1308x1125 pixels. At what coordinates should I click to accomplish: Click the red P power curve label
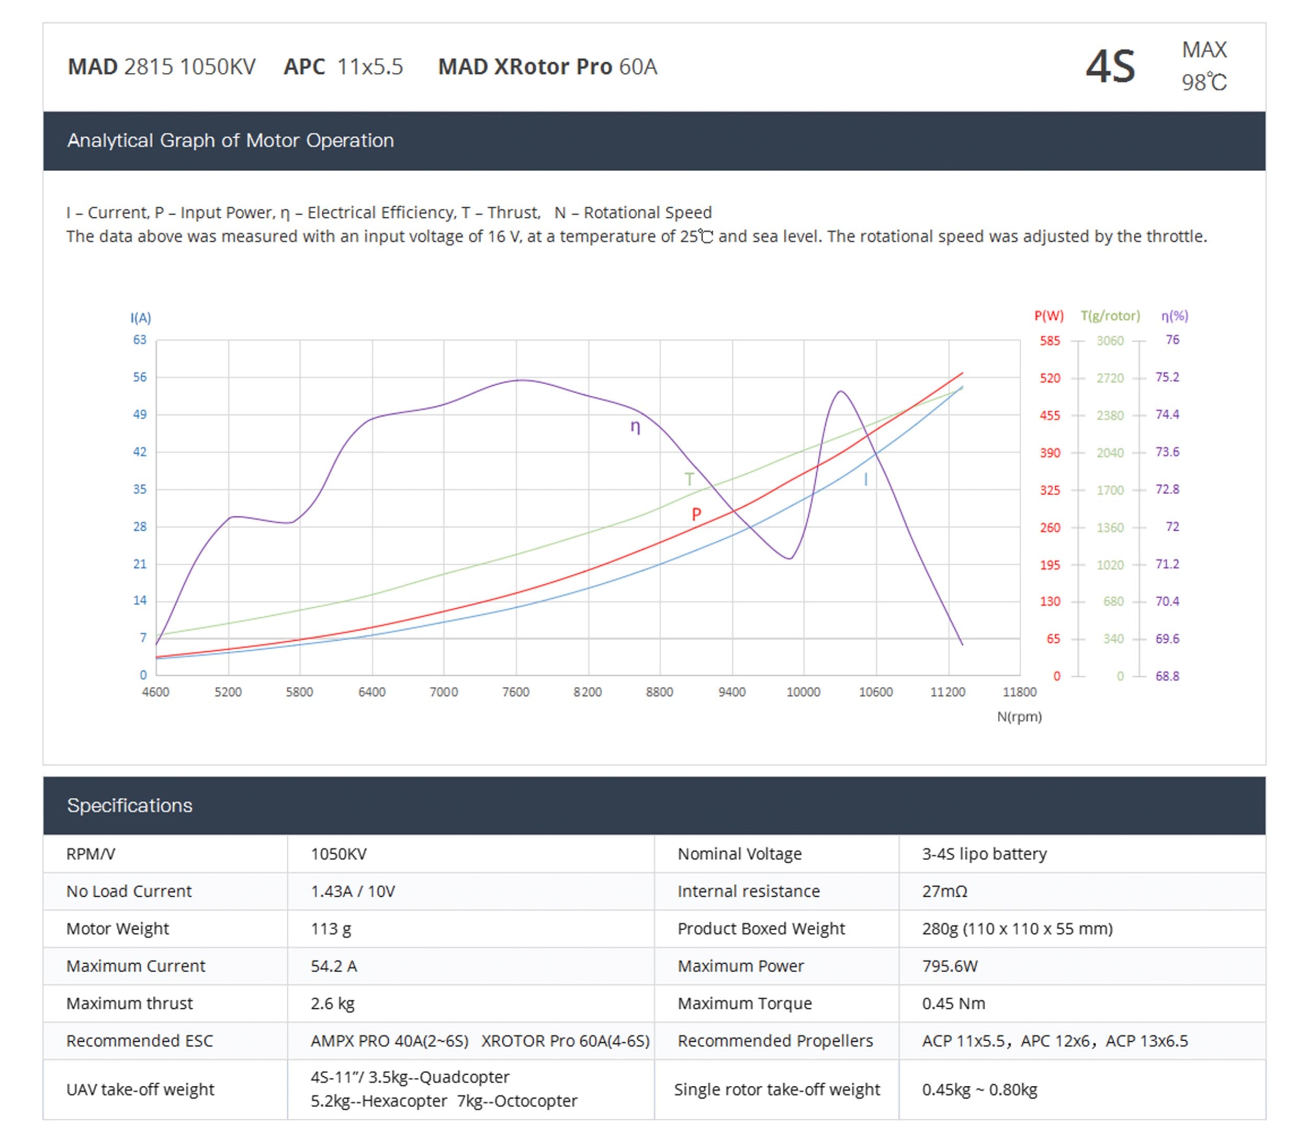coord(696,514)
